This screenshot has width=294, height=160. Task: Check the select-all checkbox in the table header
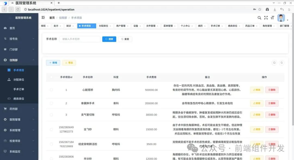pyautogui.click(x=51, y=77)
